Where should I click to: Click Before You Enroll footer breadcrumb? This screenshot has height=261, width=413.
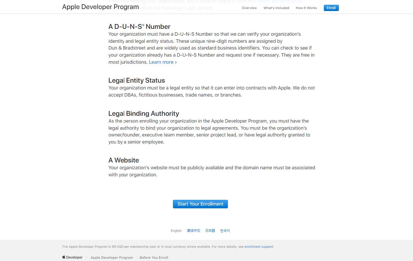[154, 258]
